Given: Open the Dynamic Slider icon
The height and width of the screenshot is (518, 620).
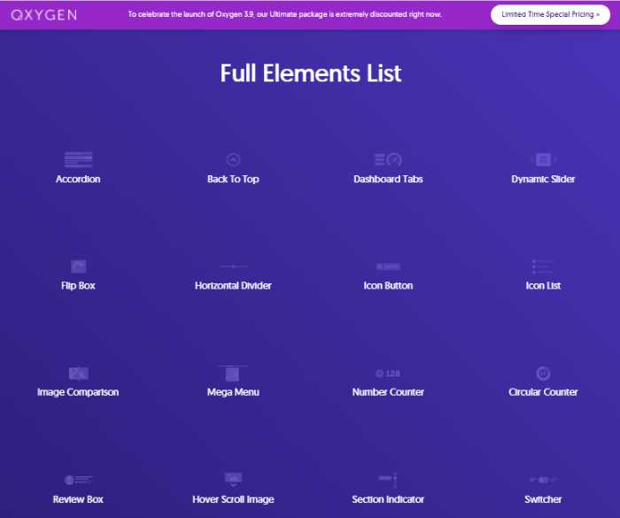Looking at the screenshot, I should 543,159.
